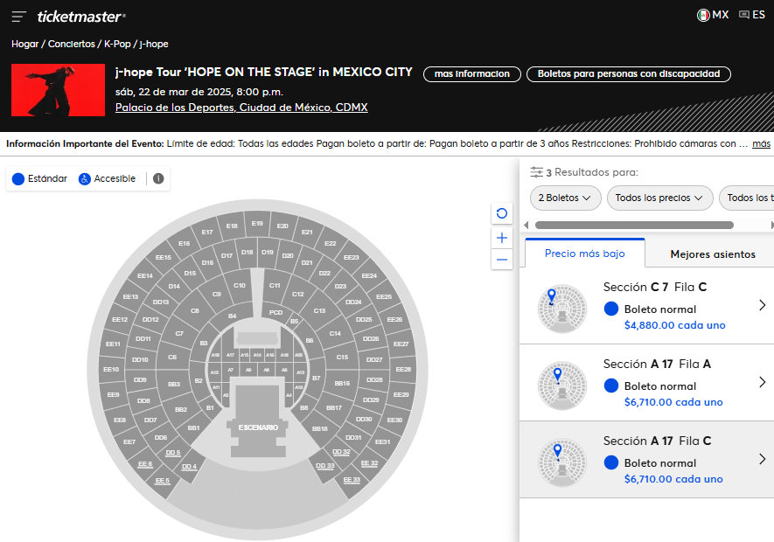The height and width of the screenshot is (542, 774).
Task: Select section E19 on the seat map
Action: pyautogui.click(x=257, y=223)
